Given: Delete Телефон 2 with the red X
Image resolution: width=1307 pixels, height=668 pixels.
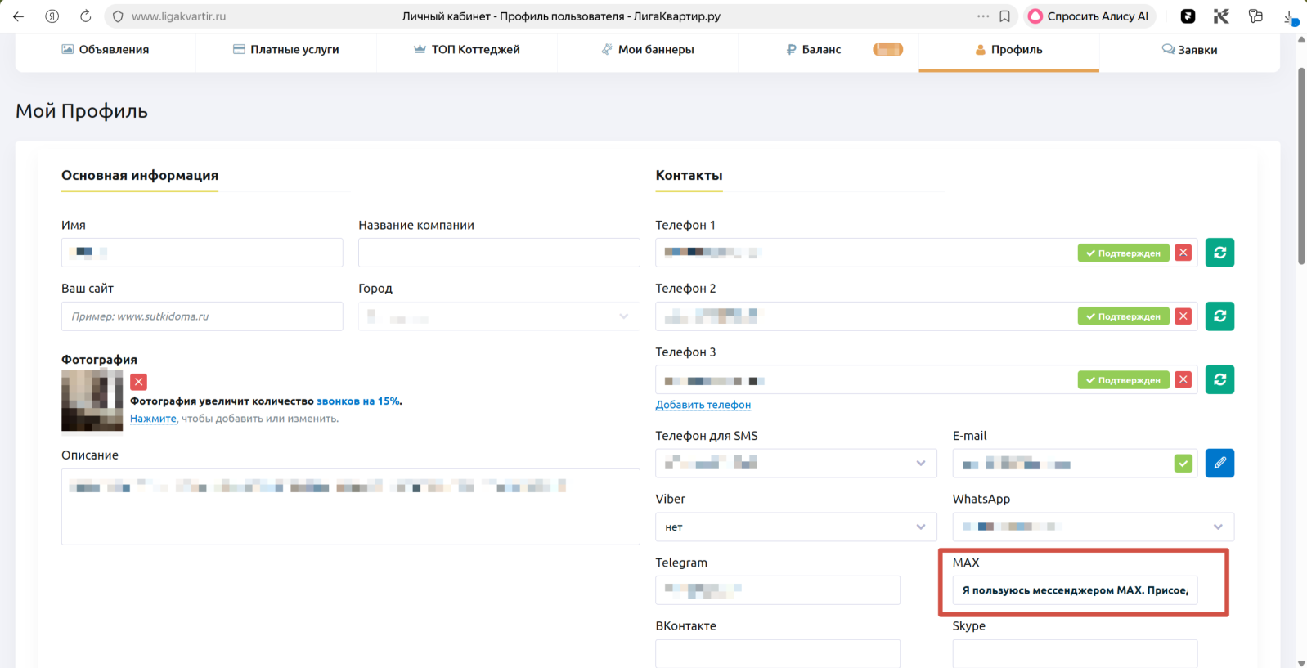Looking at the screenshot, I should tap(1183, 316).
